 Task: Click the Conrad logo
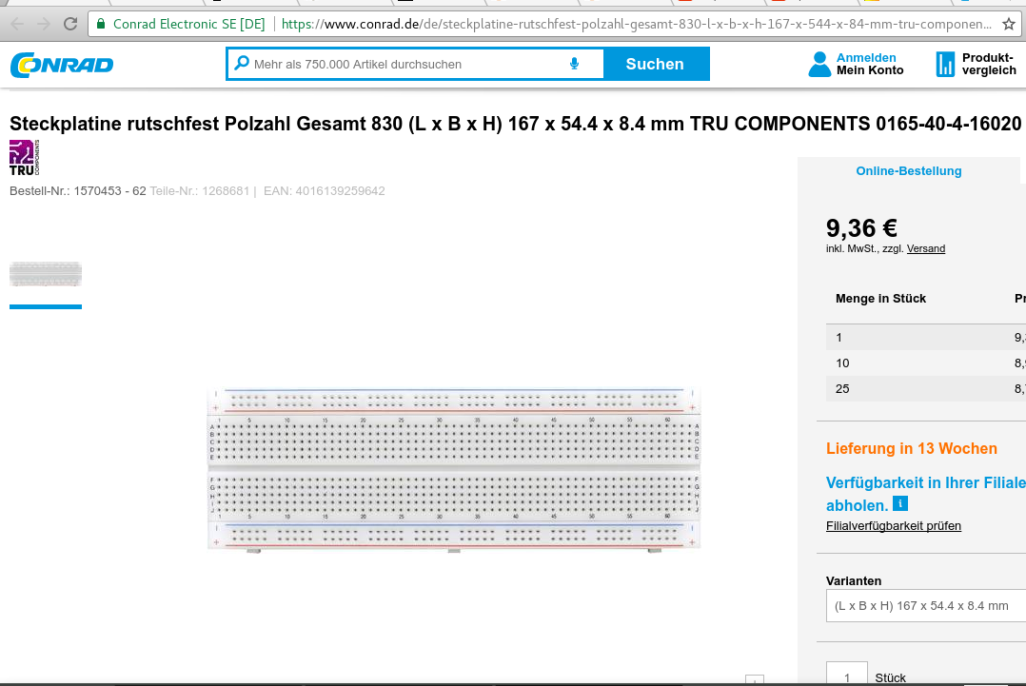click(x=62, y=65)
